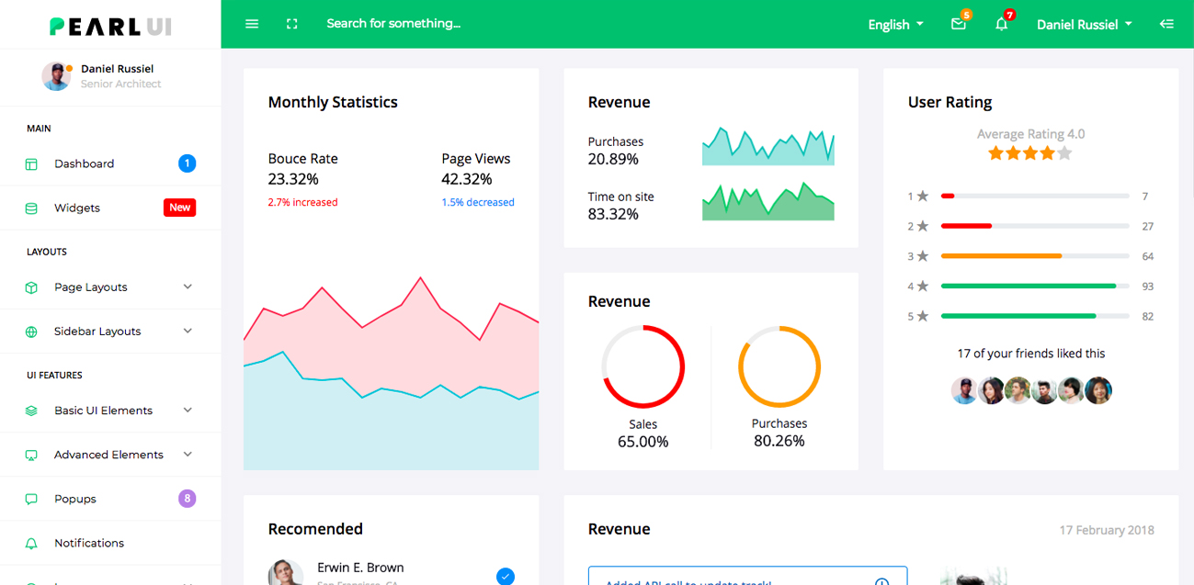The width and height of the screenshot is (1194, 585).
Task: Click the '2.7% increased' text
Action: click(x=302, y=202)
